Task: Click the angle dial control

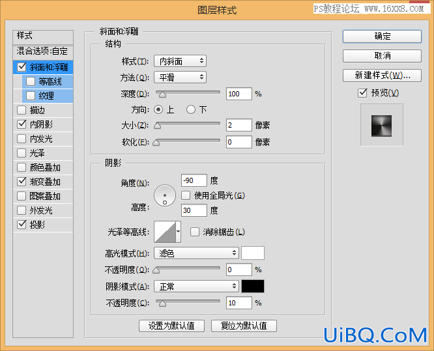Action: [x=165, y=195]
